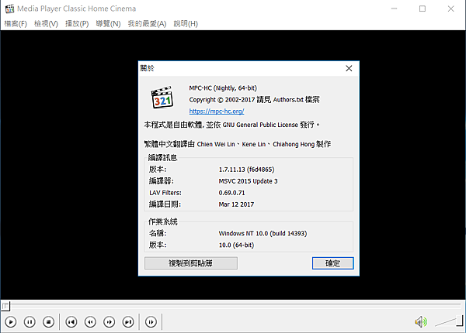Click the Pause button
The width and height of the screenshot is (466, 333).
30,321
